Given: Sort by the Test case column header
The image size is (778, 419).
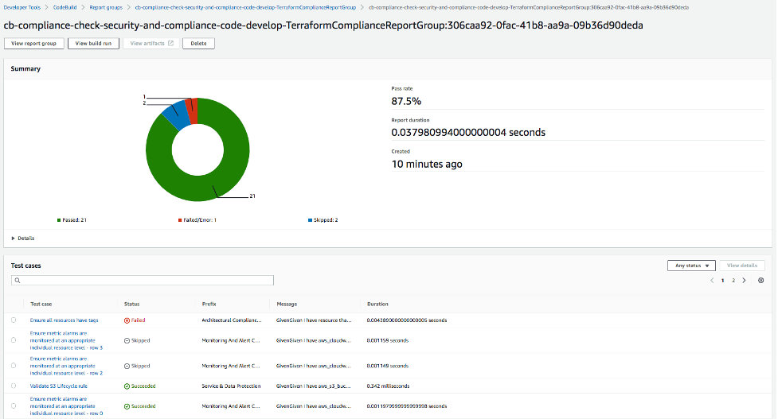Looking at the screenshot, I should (41, 304).
